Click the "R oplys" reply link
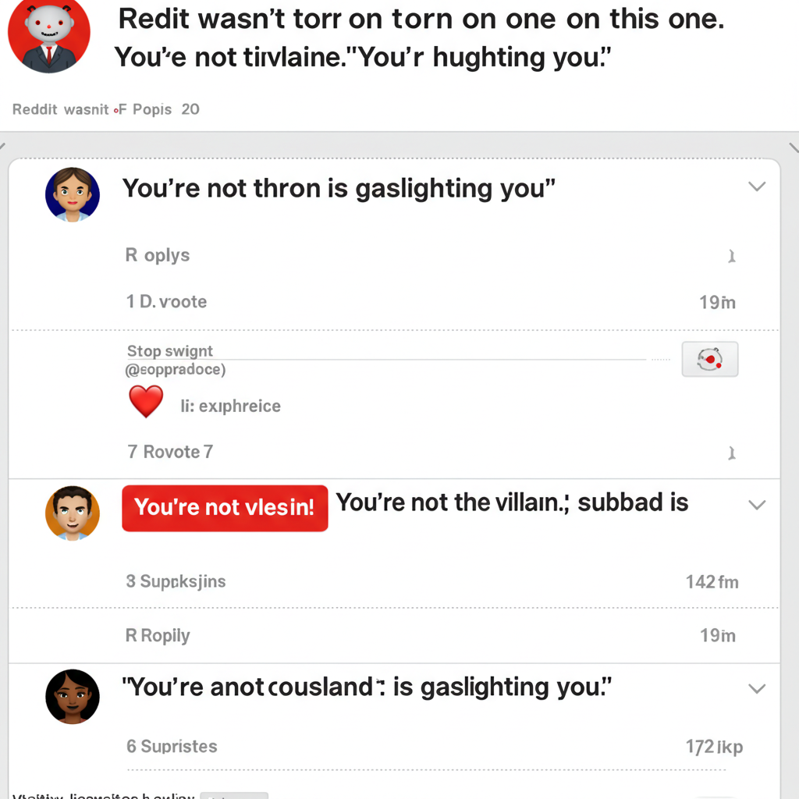The width and height of the screenshot is (799, 799). 158,255
